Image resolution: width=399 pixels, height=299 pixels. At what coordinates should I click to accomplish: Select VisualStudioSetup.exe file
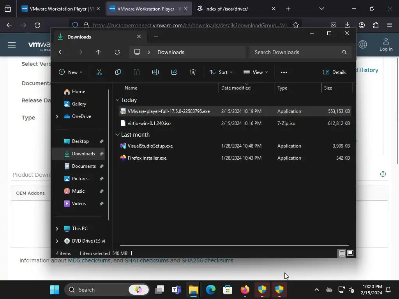[235, 146]
